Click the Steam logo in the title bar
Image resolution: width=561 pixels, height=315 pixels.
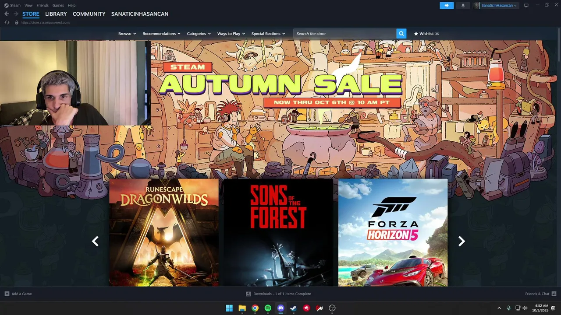click(6, 5)
